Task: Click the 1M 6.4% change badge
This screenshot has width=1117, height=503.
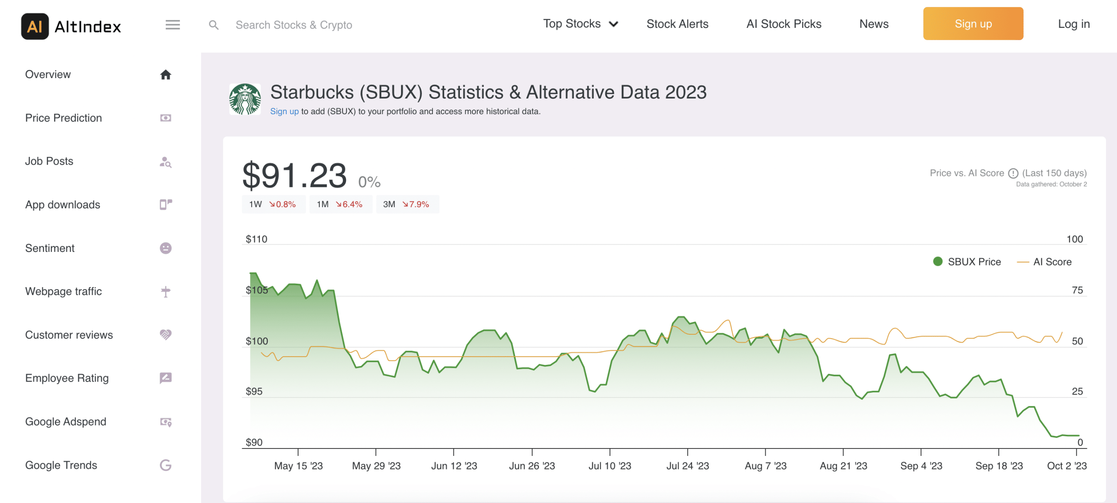Action: pos(340,204)
